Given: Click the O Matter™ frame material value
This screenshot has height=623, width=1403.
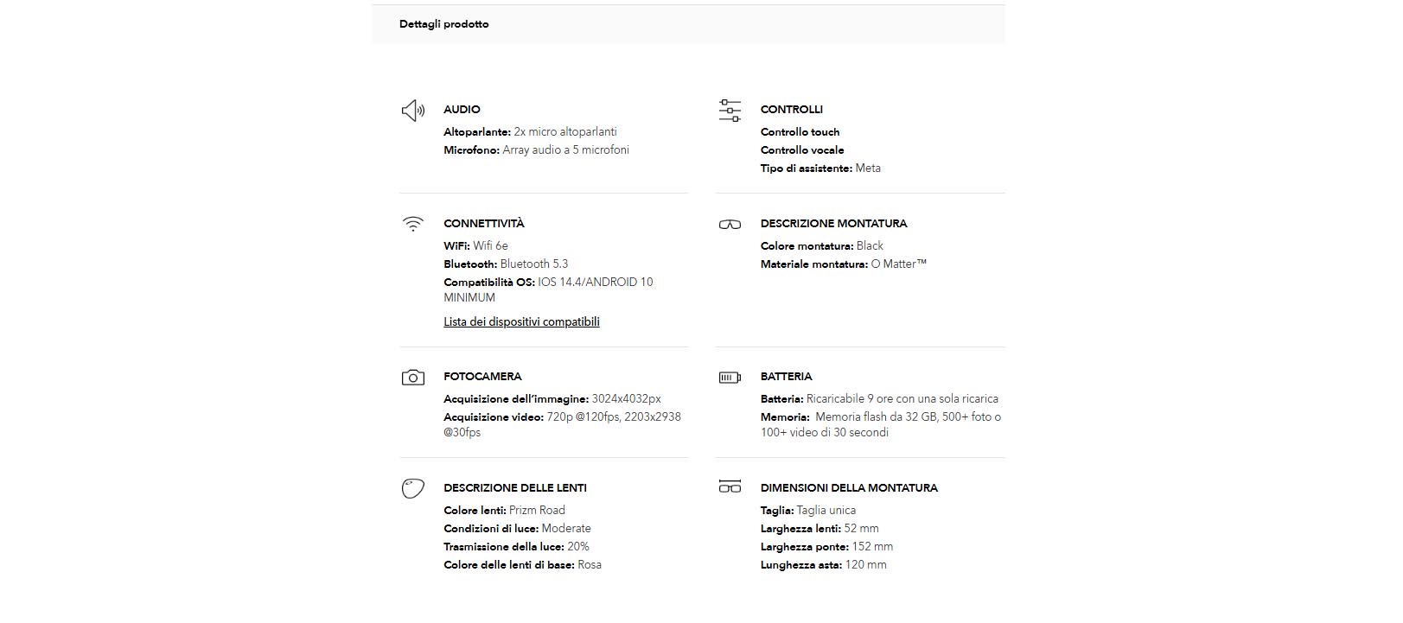Looking at the screenshot, I should tap(898, 264).
